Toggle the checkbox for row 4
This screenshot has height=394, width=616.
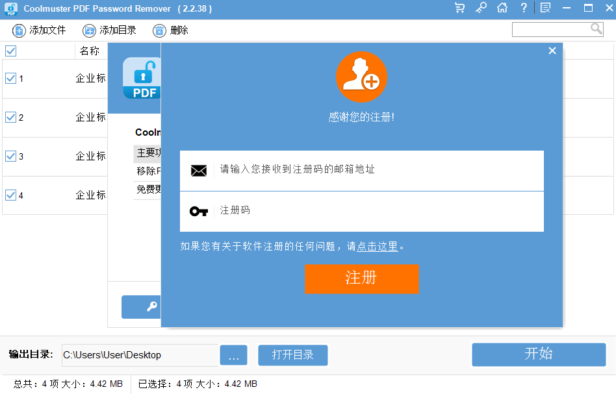click(x=11, y=195)
